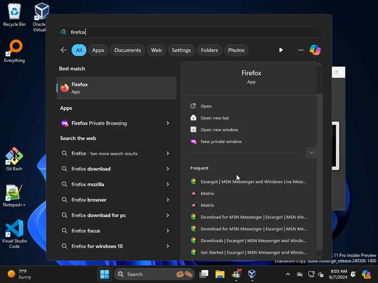The height and width of the screenshot is (283, 378).
Task: Click scroll-up arrow of details pane
Action: point(320,64)
